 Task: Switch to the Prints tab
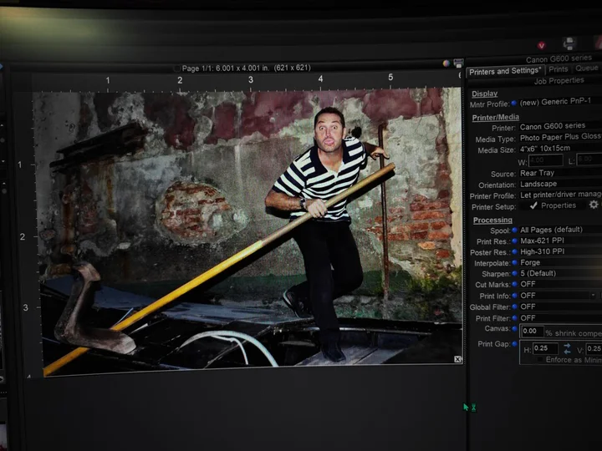558,69
